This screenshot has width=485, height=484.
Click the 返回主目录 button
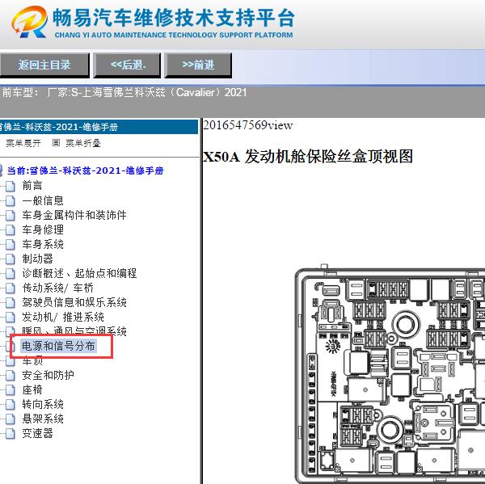(44, 65)
